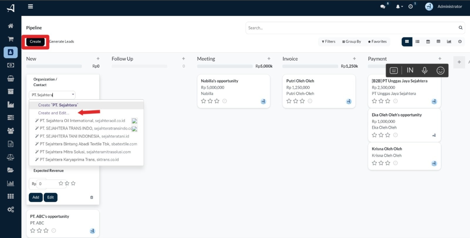Open the shopping cart module in sidebar
This screenshot has width=470, height=238.
click(11, 39)
